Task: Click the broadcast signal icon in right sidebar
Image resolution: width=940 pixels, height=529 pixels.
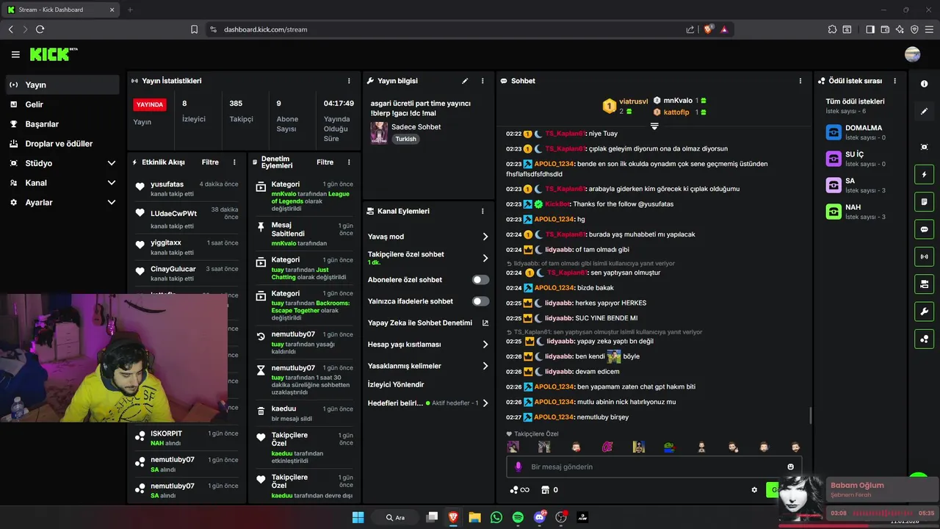Action: 924,256
